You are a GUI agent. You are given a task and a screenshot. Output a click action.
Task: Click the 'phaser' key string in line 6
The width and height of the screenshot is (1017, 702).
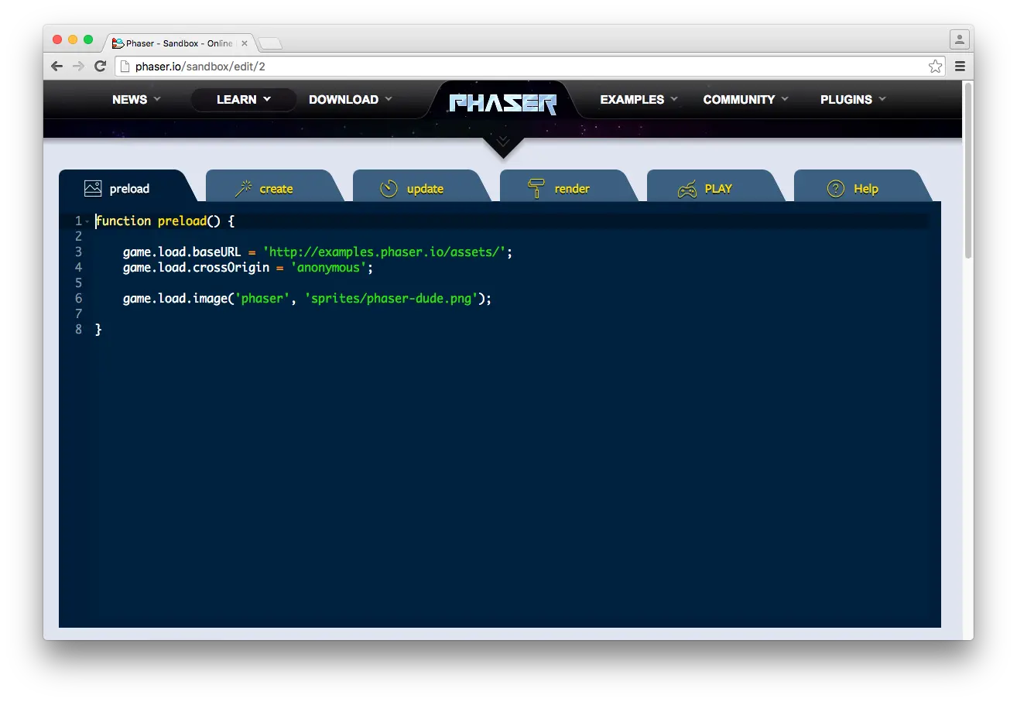tap(263, 299)
